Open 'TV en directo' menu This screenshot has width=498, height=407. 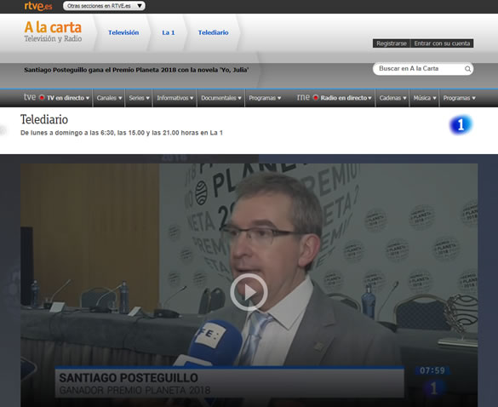click(x=65, y=98)
